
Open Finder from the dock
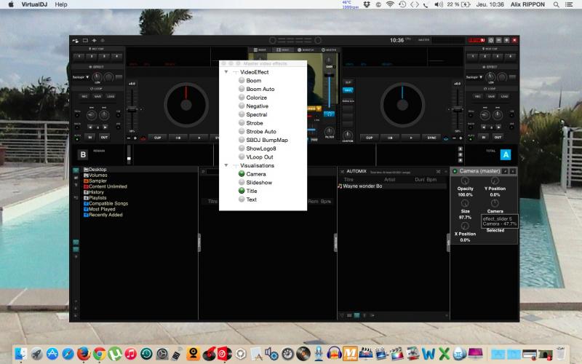21,354
